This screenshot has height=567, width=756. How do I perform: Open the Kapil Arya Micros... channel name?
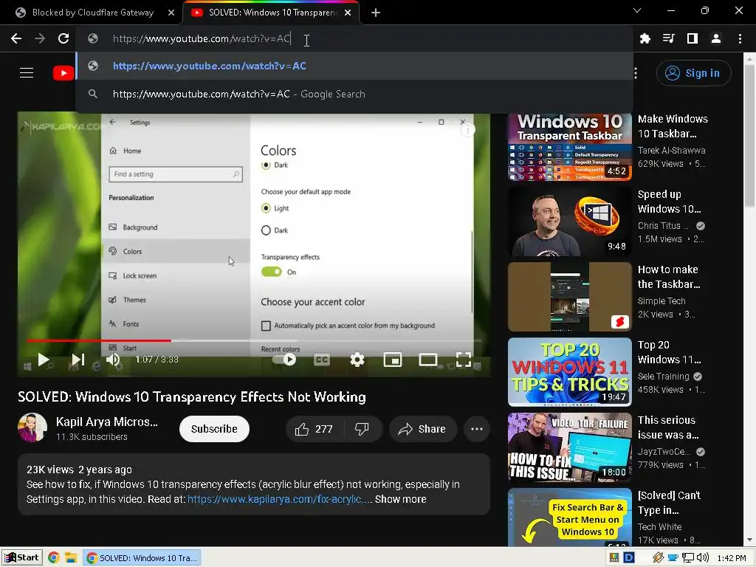click(106, 422)
